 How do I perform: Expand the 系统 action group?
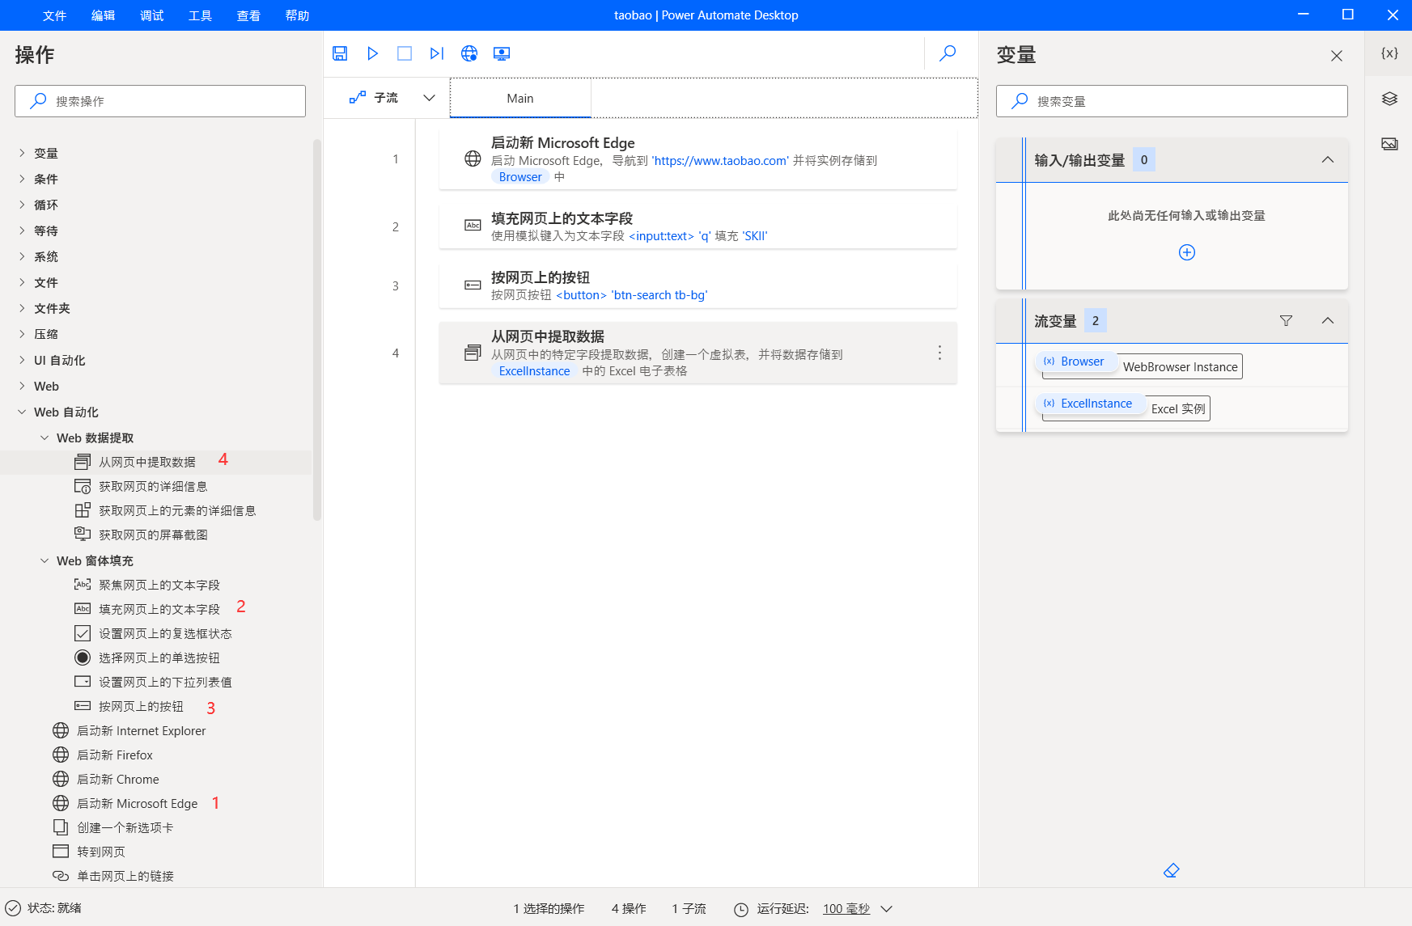pyautogui.click(x=22, y=256)
